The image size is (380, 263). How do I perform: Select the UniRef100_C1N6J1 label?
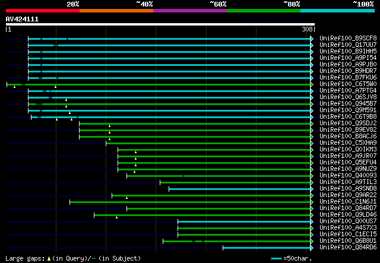[348, 202]
